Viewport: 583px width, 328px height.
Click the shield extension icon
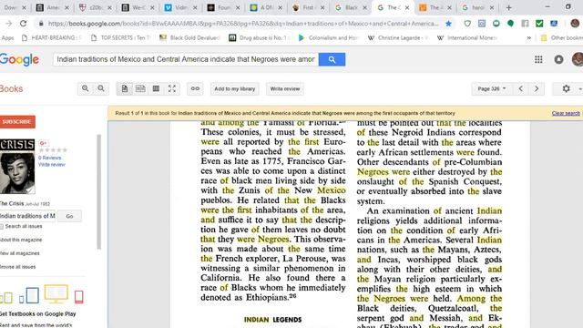point(467,24)
